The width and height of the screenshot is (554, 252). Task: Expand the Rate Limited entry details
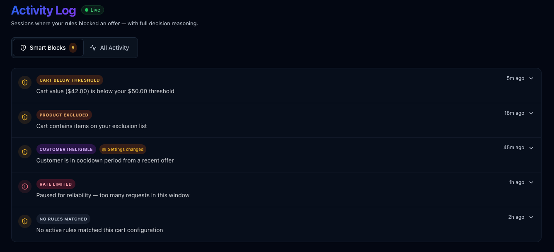click(x=531, y=182)
